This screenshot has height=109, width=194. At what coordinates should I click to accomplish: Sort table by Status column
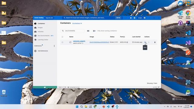click(x=112, y=37)
